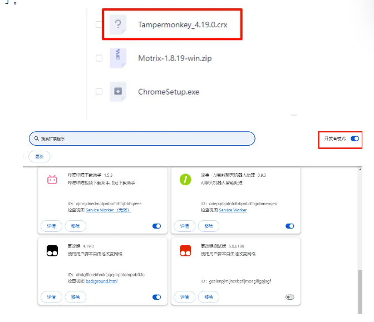Disable the AI chatbot assistant extension
Image resolution: width=374 pixels, height=322 pixels.
click(x=290, y=226)
